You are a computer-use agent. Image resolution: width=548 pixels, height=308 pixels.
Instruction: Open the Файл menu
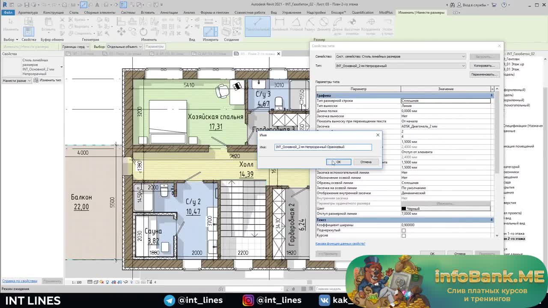(8, 12)
